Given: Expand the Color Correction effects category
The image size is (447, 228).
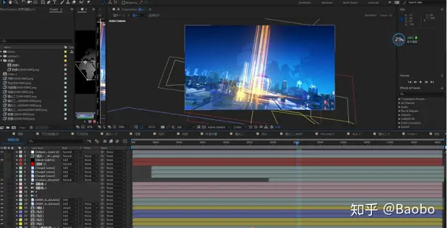Looking at the screenshot, I should [410, 123].
